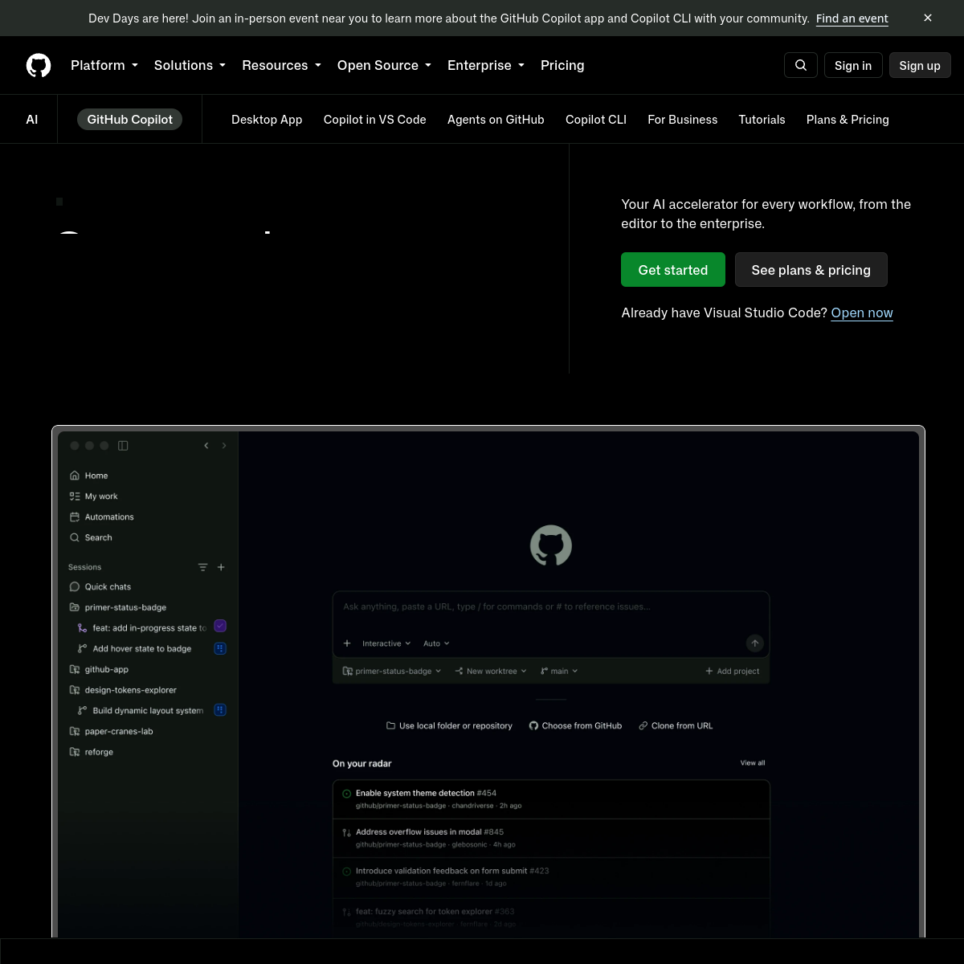
Task: Select the github-app project
Action: pyautogui.click(x=106, y=669)
